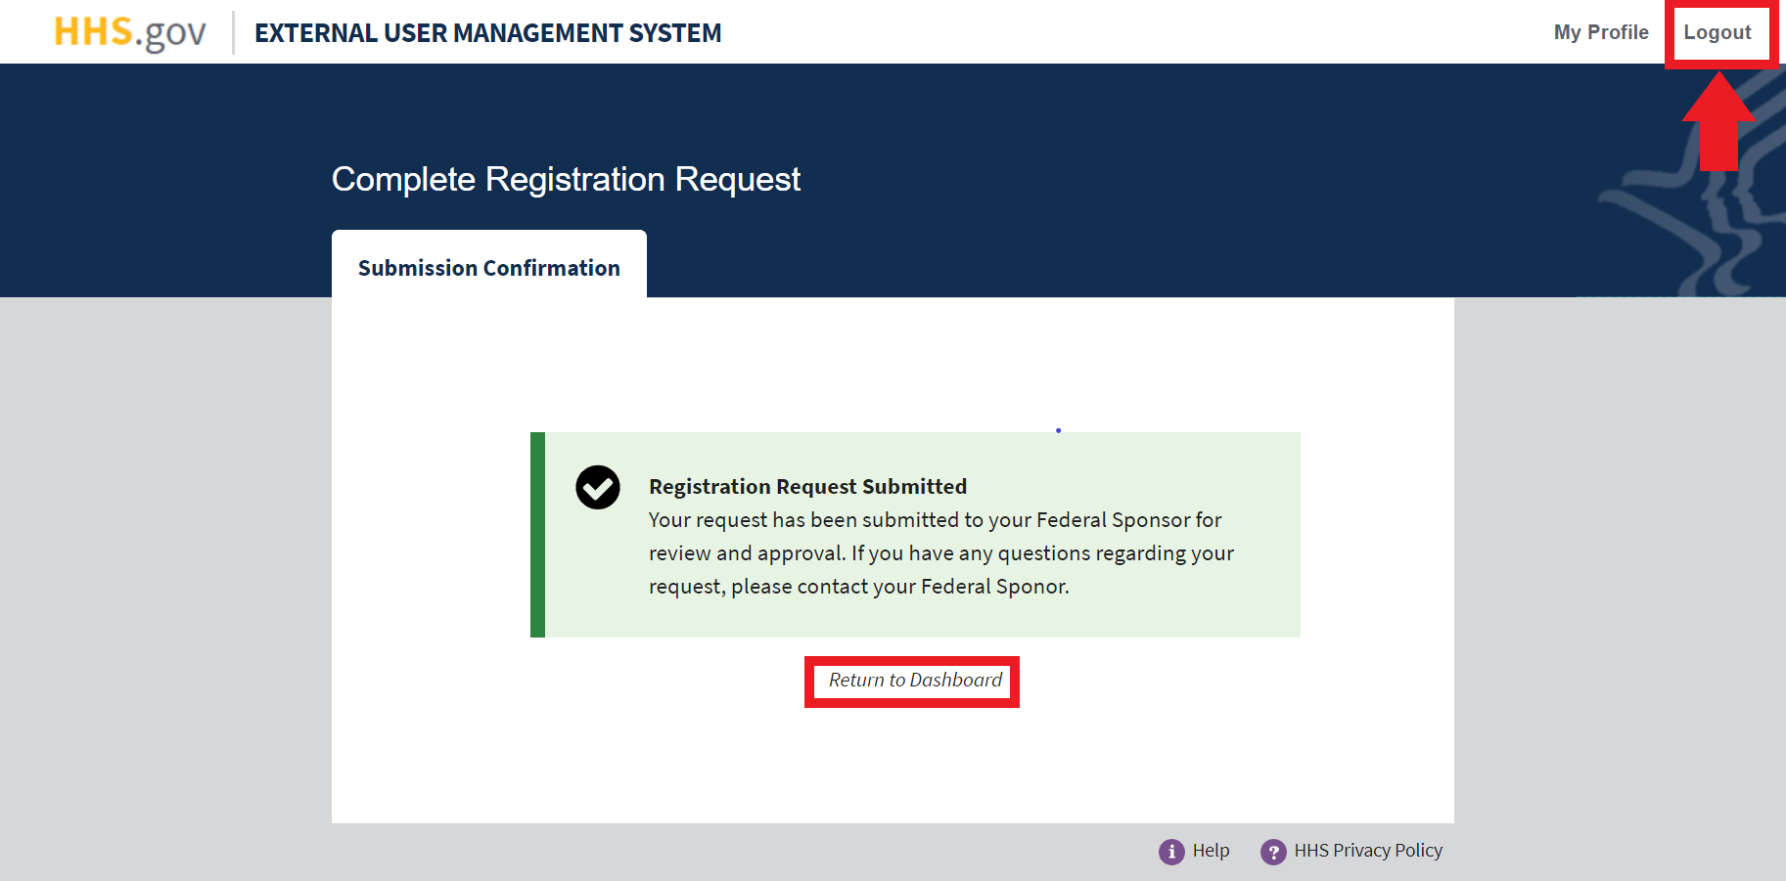Click the small blue dot above the banner
Image resolution: width=1786 pixels, height=881 pixels.
pyautogui.click(x=1058, y=429)
